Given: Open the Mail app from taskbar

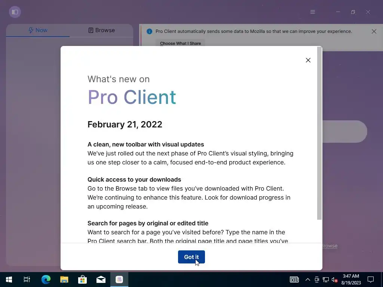Looking at the screenshot, I should [x=101, y=280].
